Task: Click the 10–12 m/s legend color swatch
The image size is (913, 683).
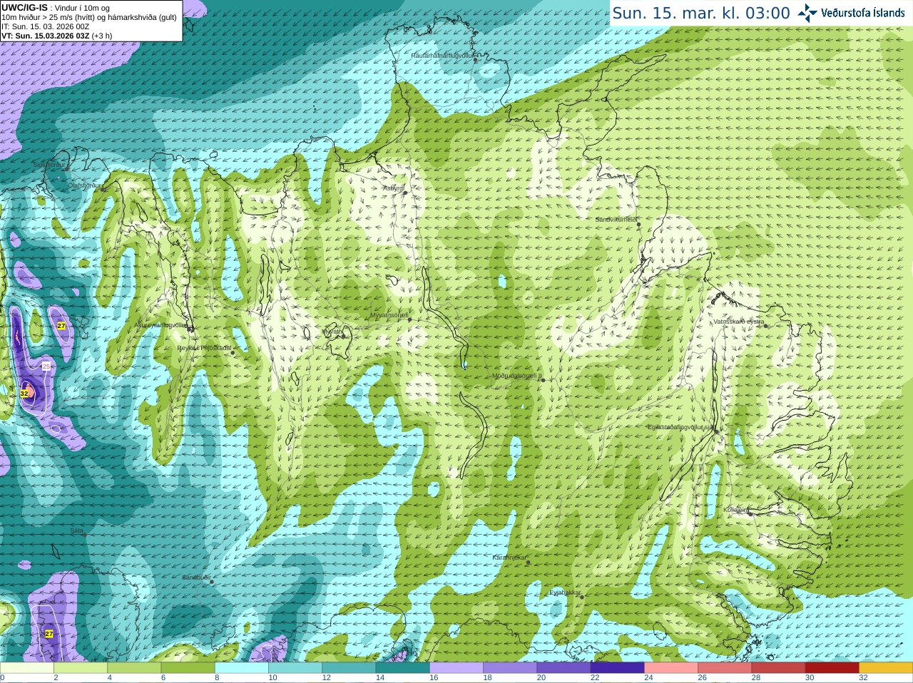Action: 295,668
